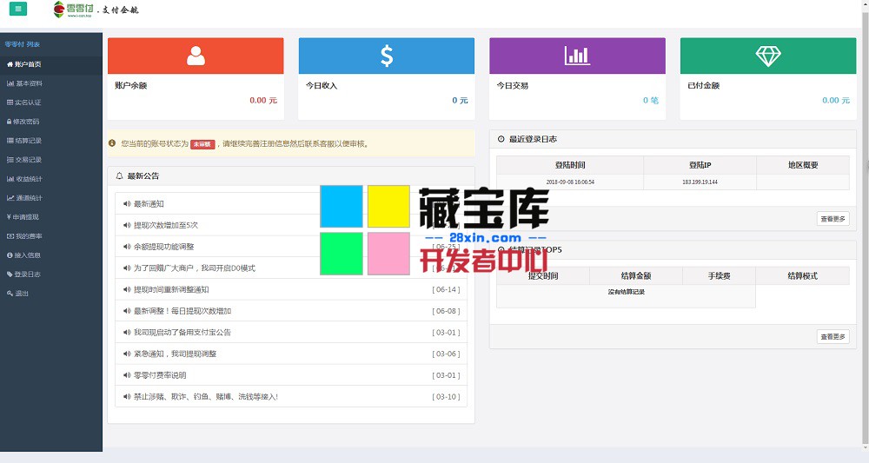The height and width of the screenshot is (463, 869).
Task: Click the home icon of 账户首页
Action: pyautogui.click(x=10, y=64)
